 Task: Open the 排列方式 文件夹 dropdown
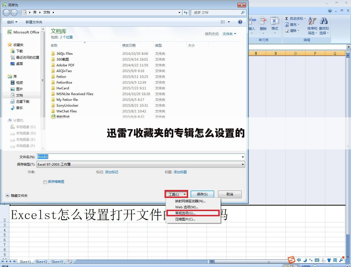click(229, 34)
